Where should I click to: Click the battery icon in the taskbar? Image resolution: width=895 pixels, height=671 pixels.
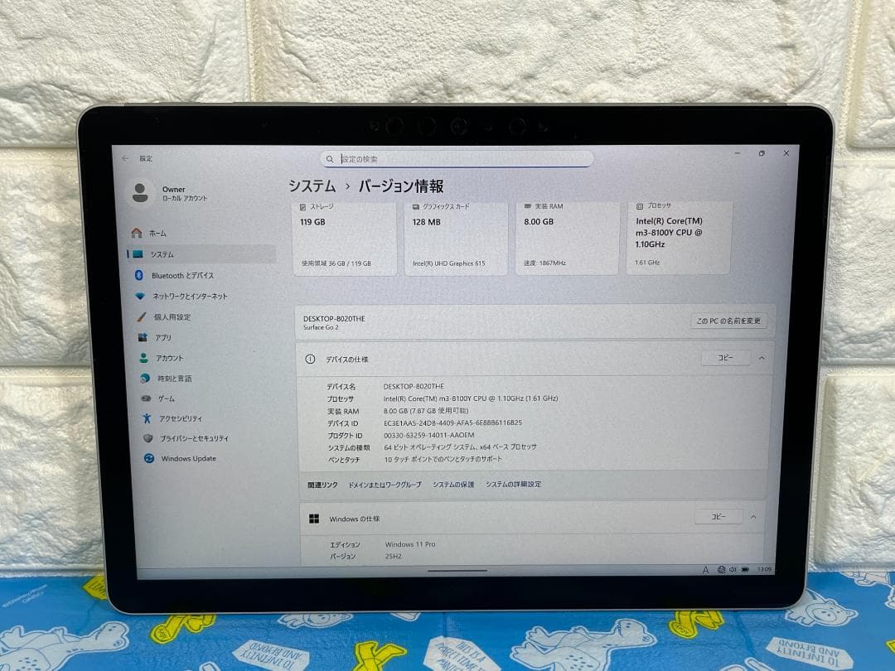745,569
